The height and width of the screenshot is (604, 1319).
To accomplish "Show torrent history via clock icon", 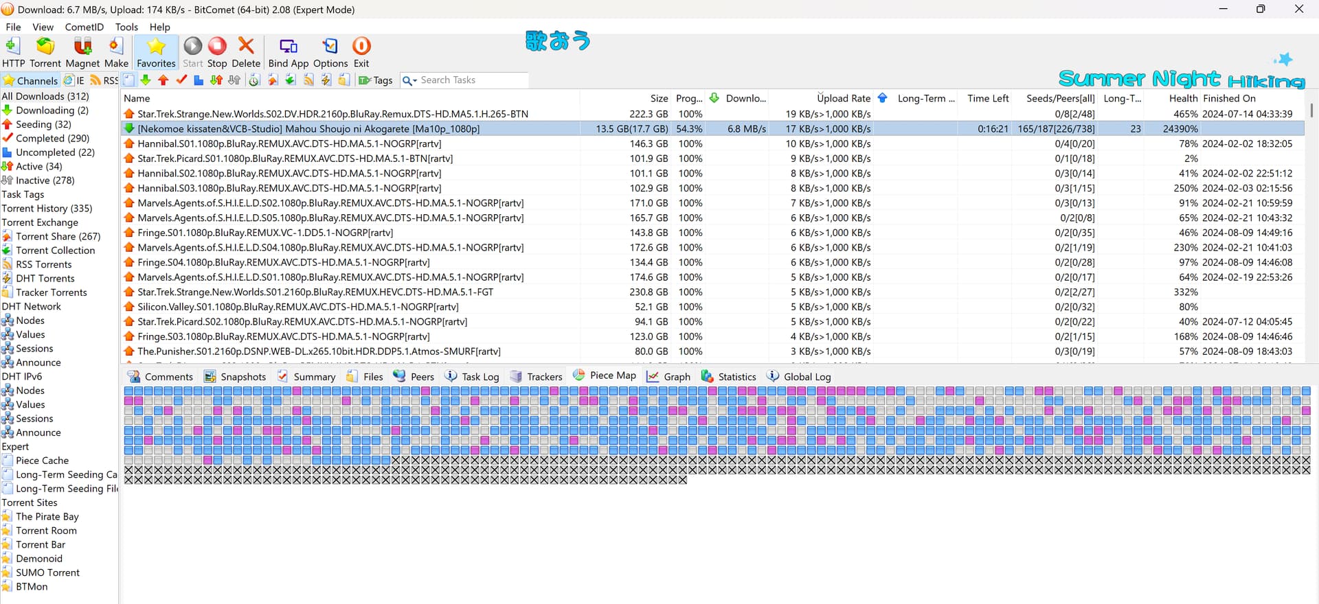I will pyautogui.click(x=254, y=80).
